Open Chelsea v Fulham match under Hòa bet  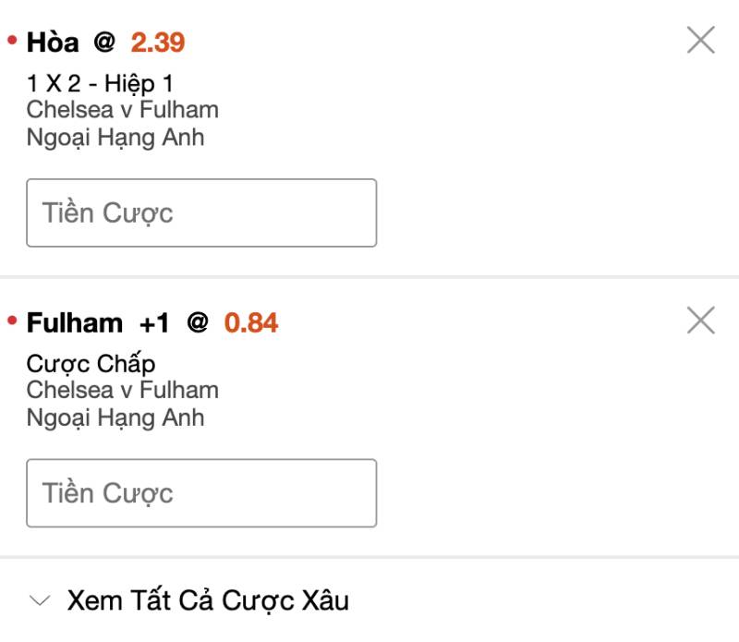tap(123, 110)
